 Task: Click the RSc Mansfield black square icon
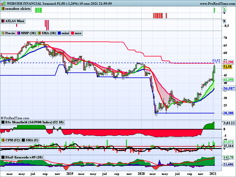click(3, 122)
